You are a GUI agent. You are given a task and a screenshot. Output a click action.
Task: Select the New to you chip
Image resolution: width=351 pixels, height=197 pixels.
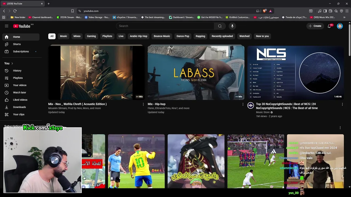(262, 36)
